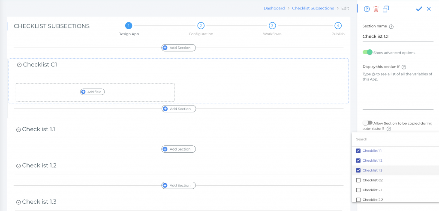Screen dimensions: 439x211
Task: Collapse the Checklist 1.2 section
Action: point(18,166)
